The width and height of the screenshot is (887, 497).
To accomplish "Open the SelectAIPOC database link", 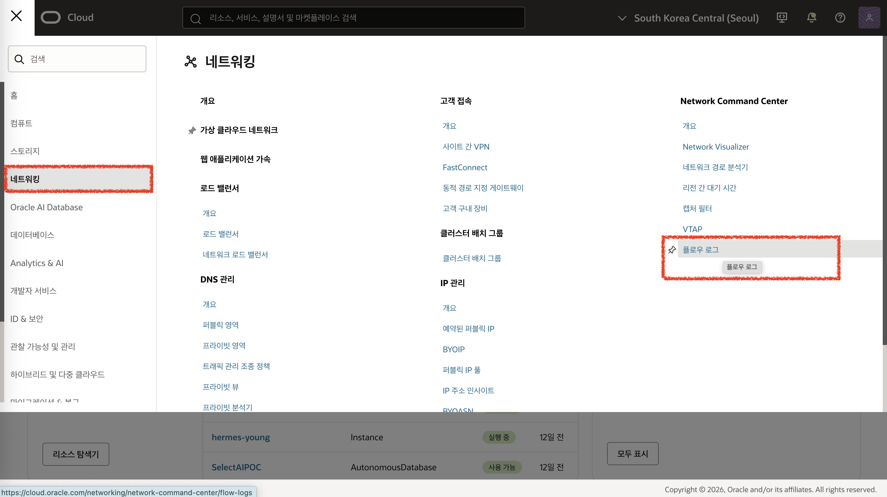I will (236, 467).
